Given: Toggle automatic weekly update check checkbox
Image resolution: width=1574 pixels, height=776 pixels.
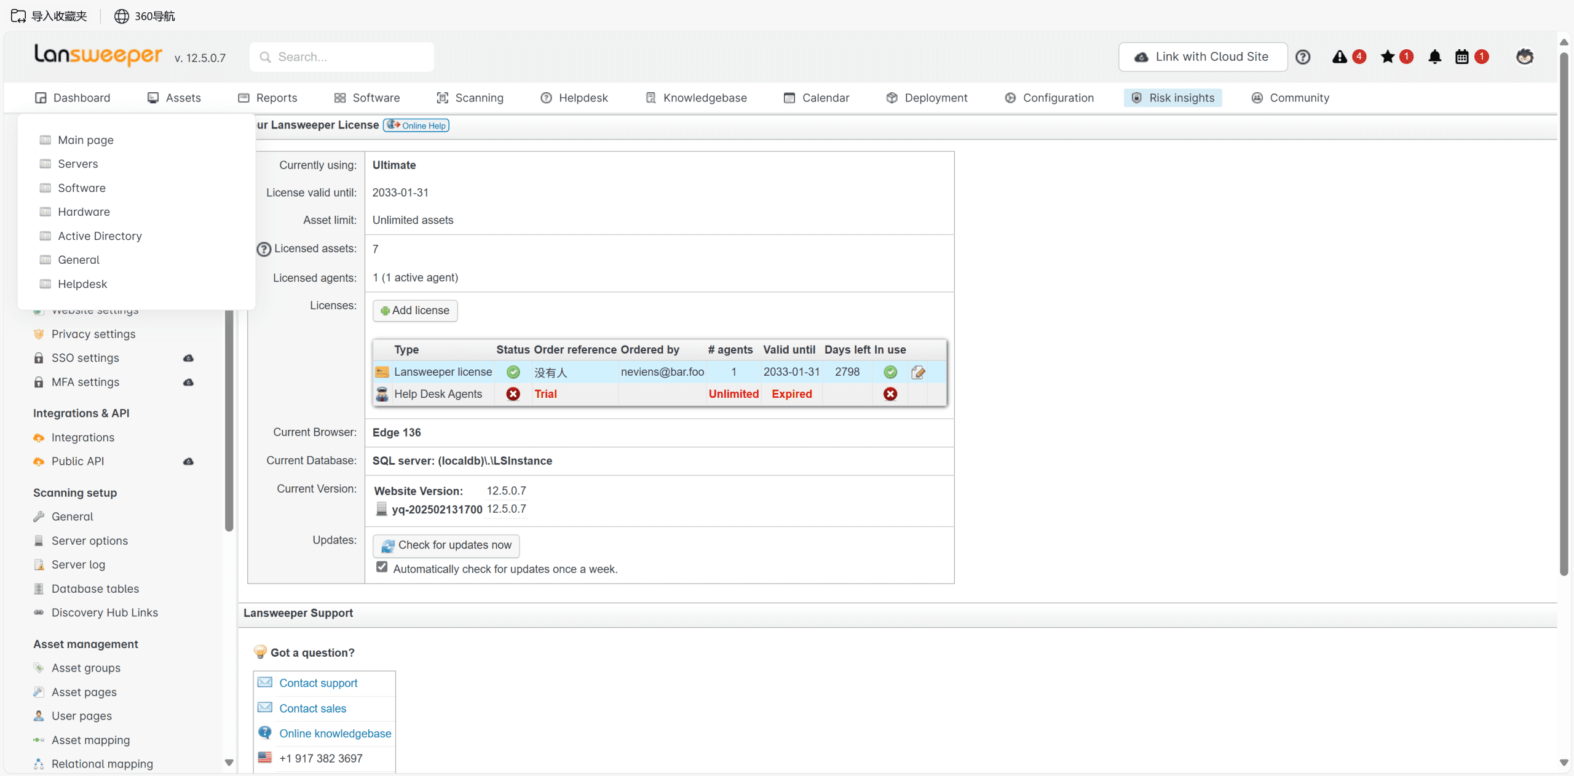Looking at the screenshot, I should 382,567.
